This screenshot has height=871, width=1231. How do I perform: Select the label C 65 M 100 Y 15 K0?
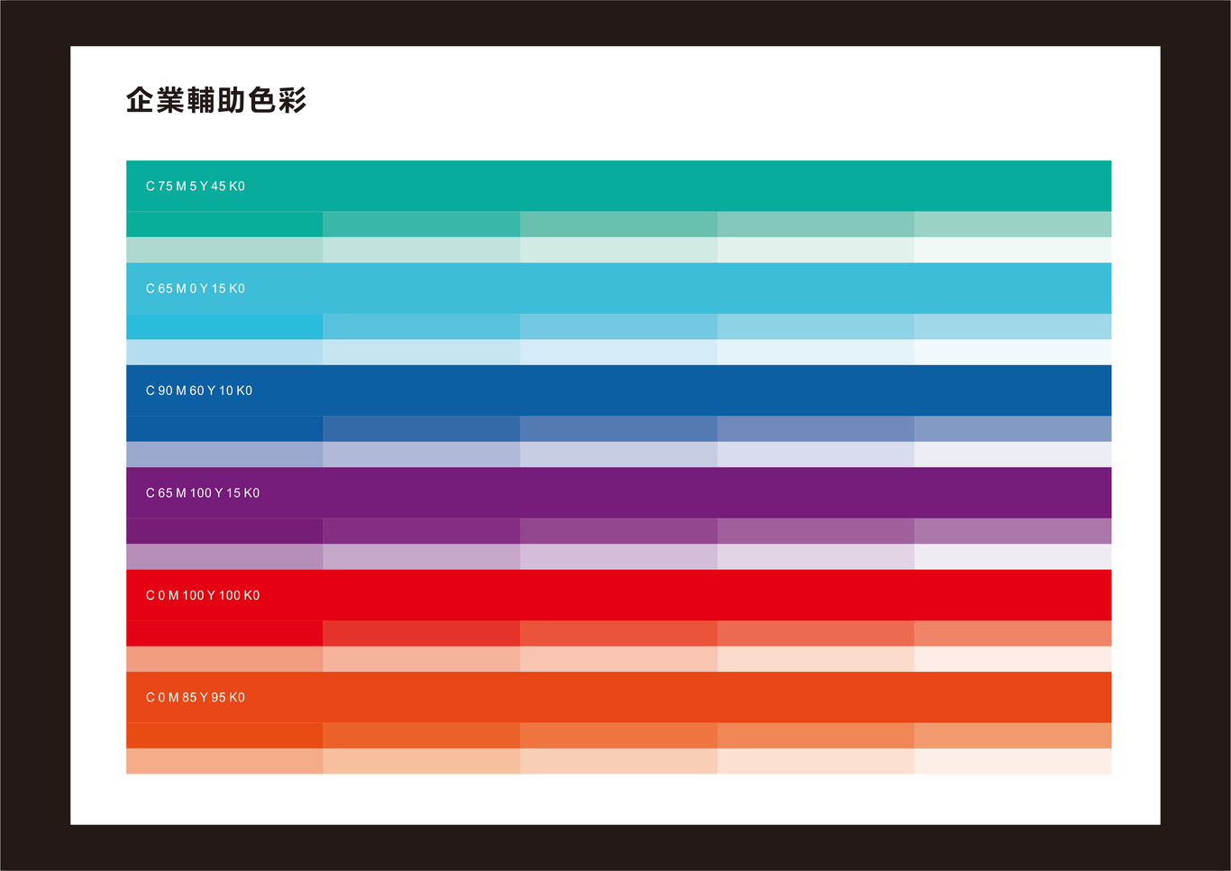(x=203, y=493)
